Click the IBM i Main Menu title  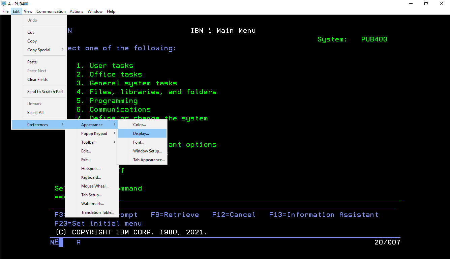[x=223, y=31]
